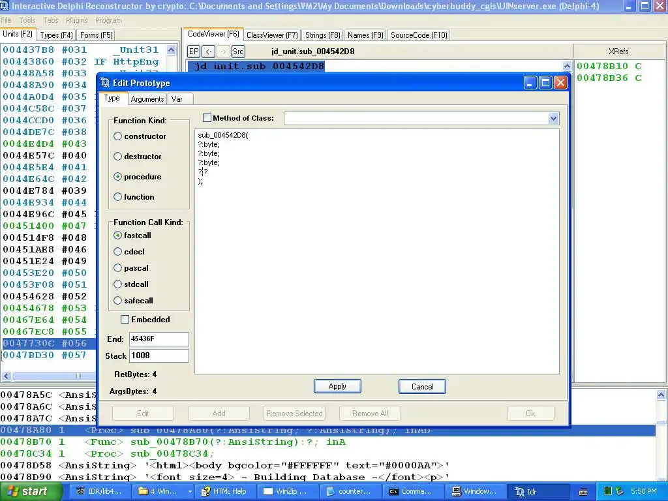Image resolution: width=668 pixels, height=501 pixels.
Task: Click the green tray icon
Action: click(x=608, y=492)
